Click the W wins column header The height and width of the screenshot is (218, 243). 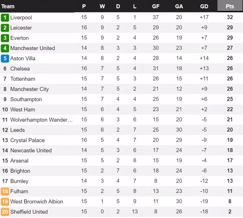102,6
